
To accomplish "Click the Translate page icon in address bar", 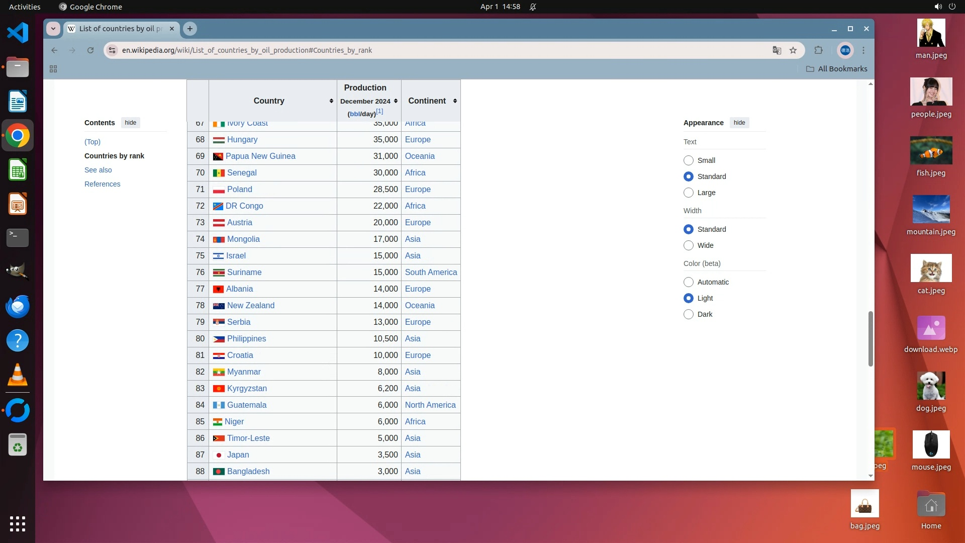I will 777,50.
